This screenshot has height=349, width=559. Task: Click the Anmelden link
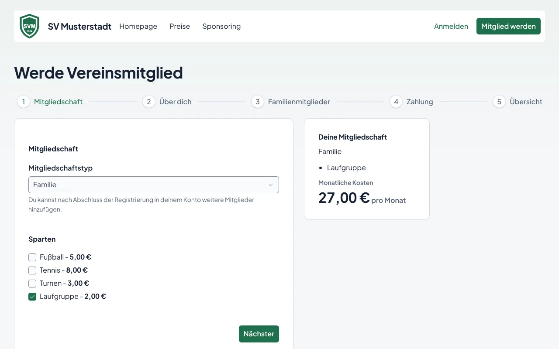451,26
